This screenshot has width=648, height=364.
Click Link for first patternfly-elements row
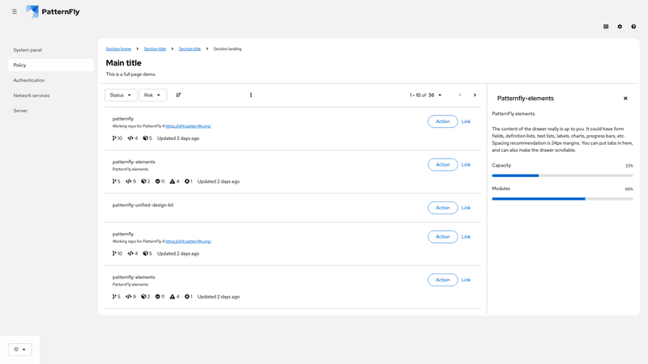click(x=466, y=165)
